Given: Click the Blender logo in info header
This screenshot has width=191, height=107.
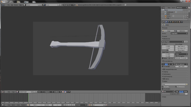Looking at the screenshot, I should coord(77,5).
